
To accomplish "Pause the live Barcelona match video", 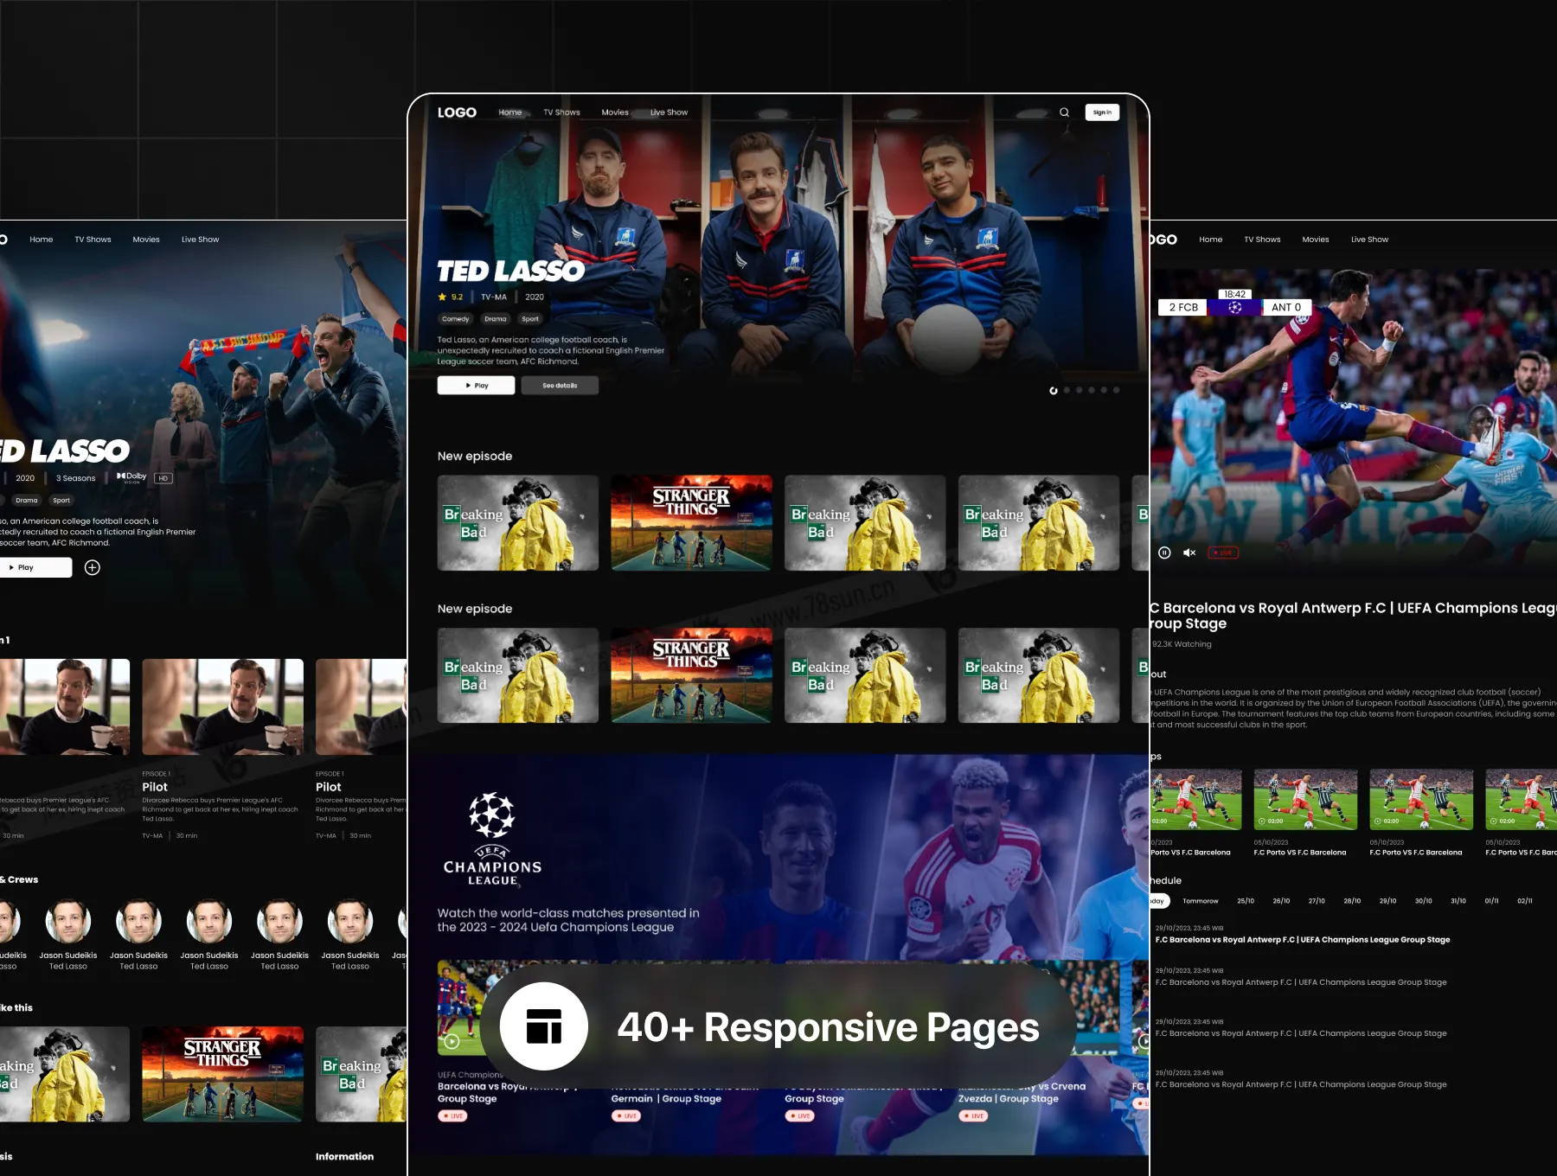I will [1164, 553].
